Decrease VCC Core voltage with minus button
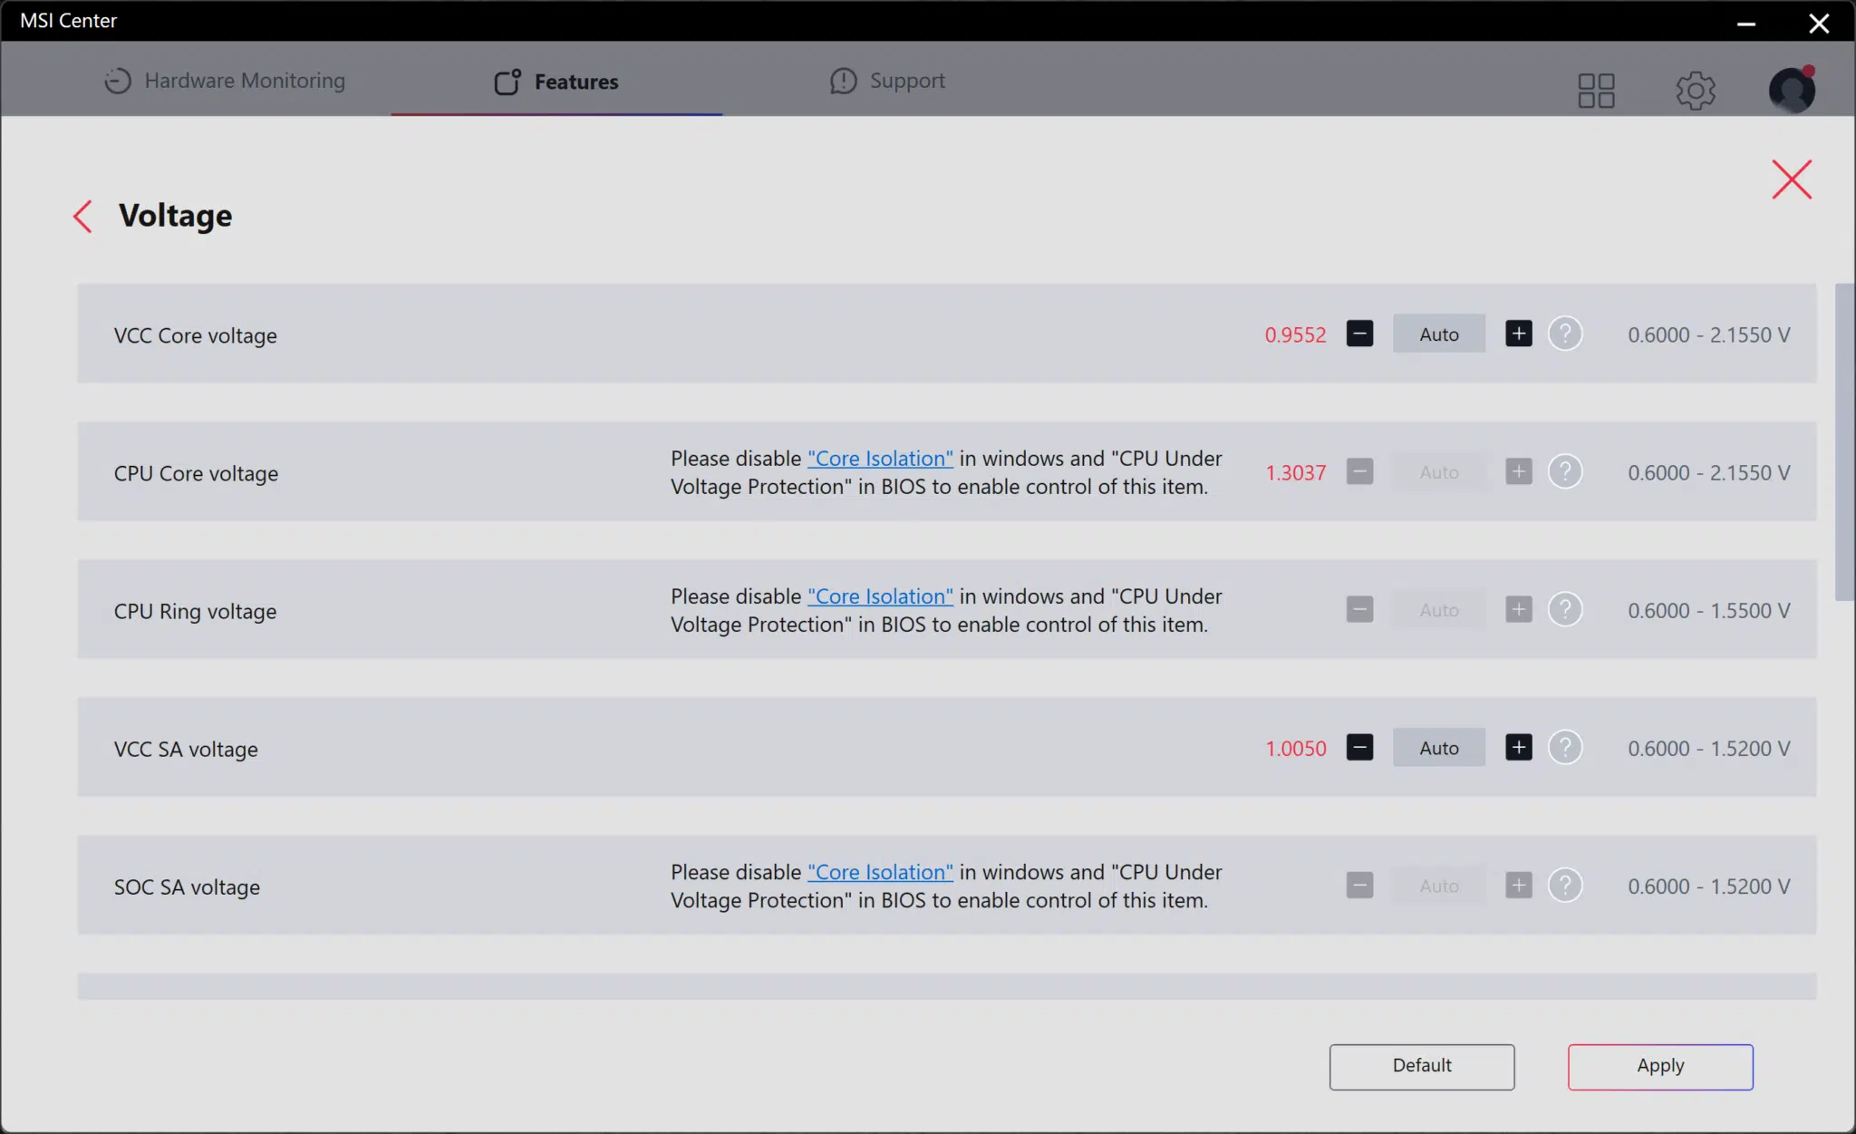1856x1134 pixels. click(x=1359, y=334)
